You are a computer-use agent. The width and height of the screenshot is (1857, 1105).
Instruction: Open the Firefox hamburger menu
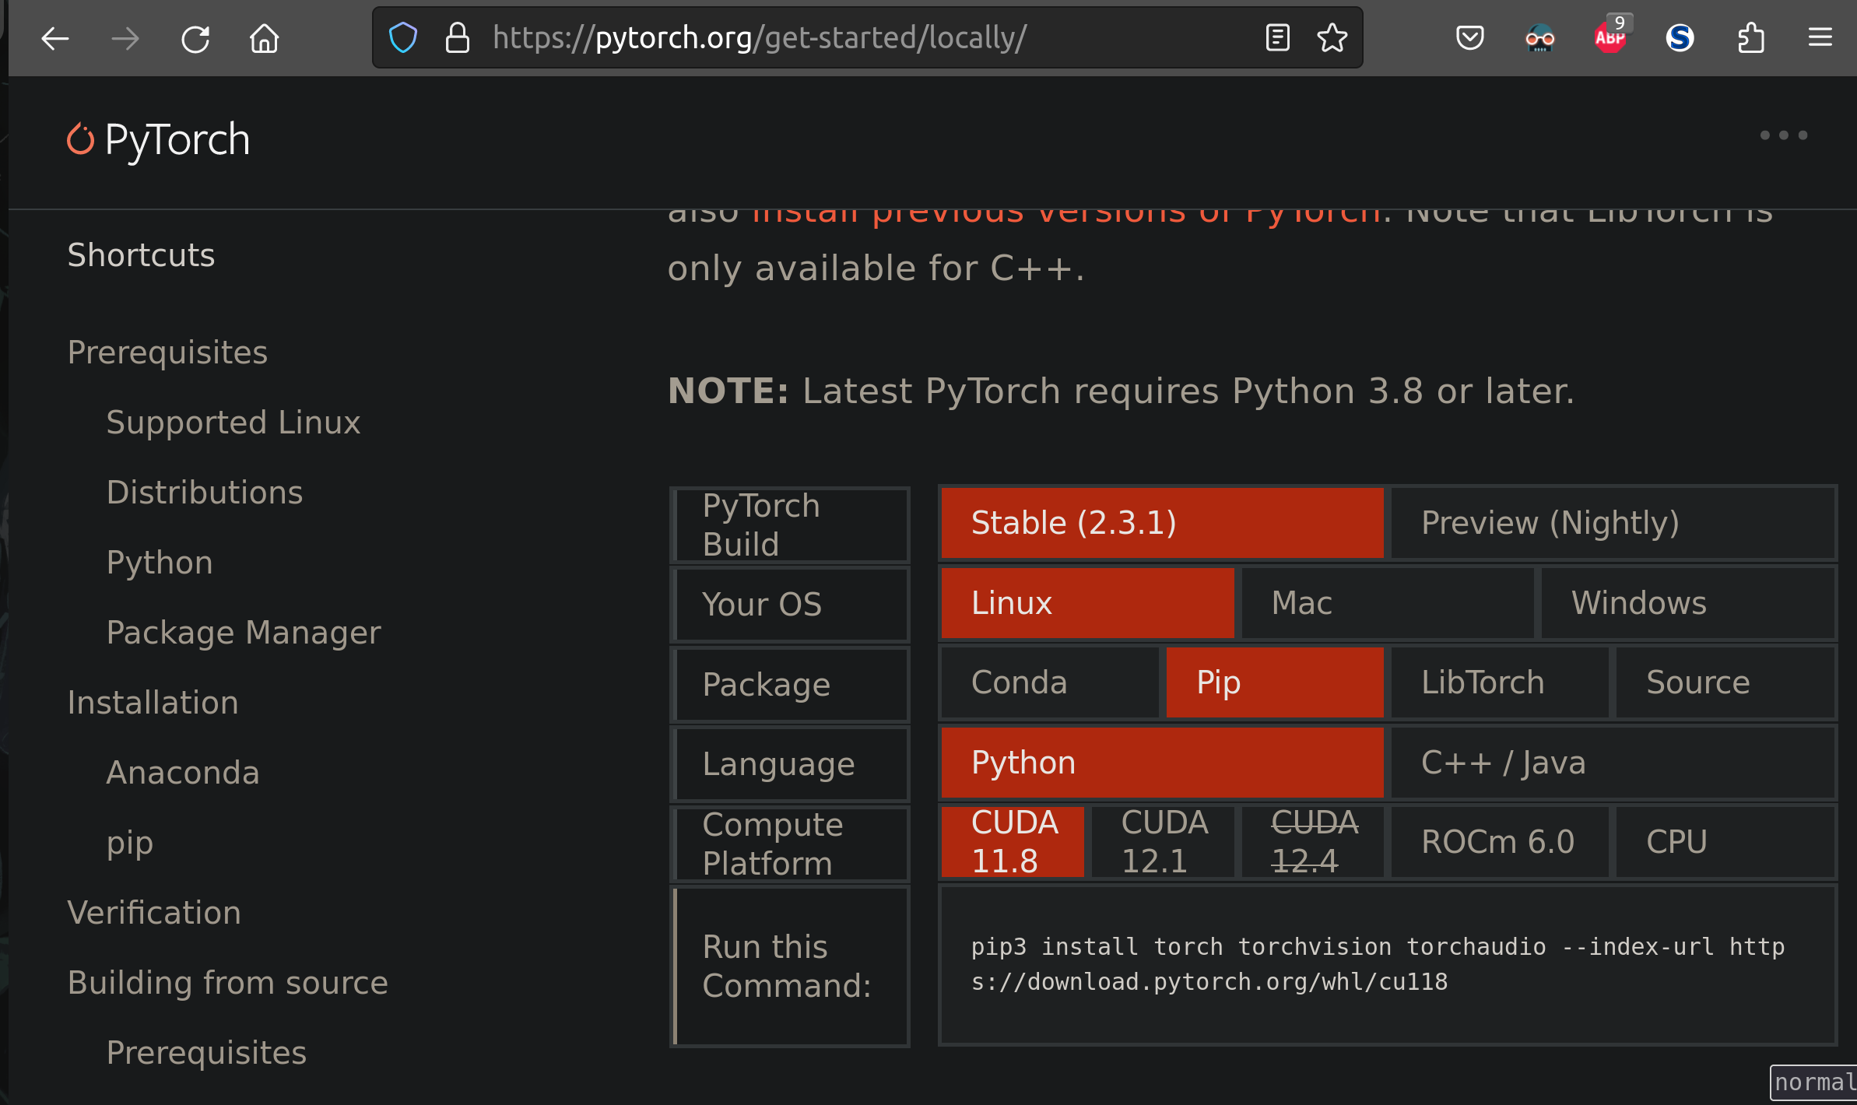pyautogui.click(x=1820, y=37)
